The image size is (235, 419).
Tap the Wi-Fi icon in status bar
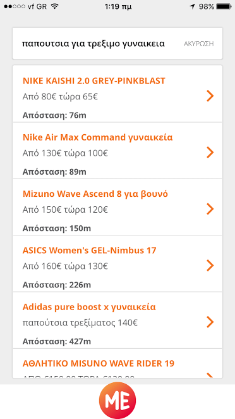pos(55,6)
